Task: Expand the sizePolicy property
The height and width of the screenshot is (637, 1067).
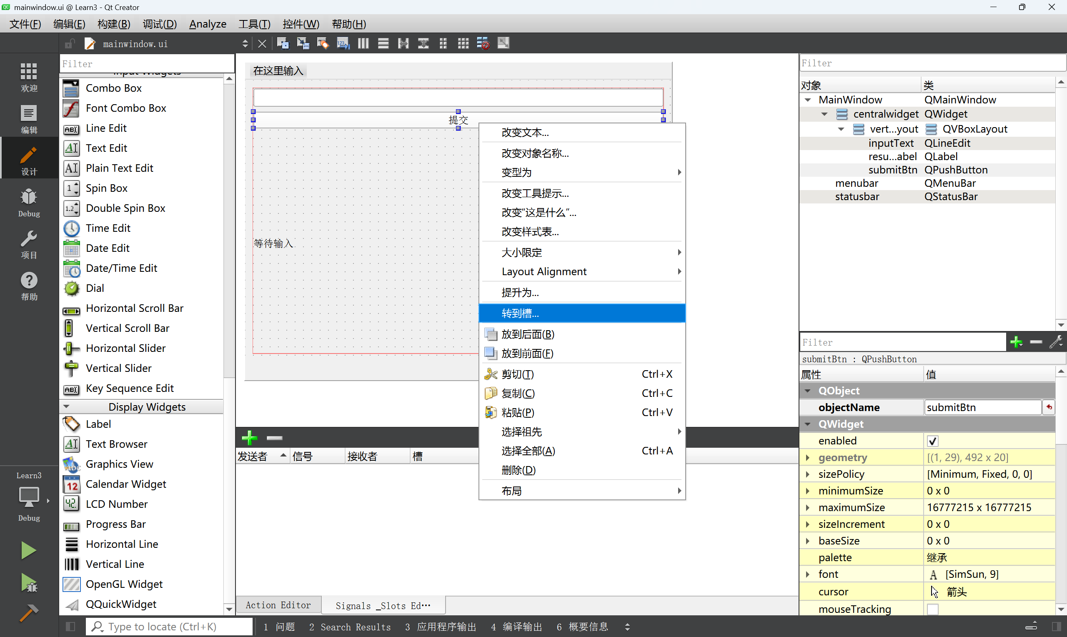Action: (x=808, y=474)
